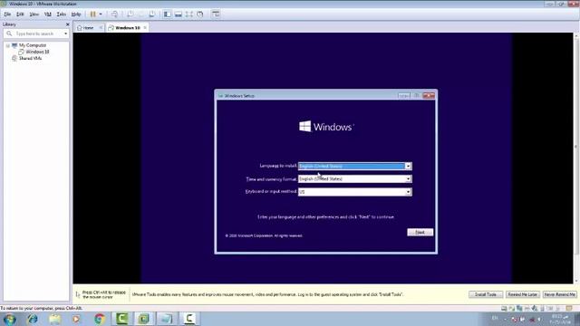Open the power options arrow beside the pause button
The image size is (580, 326).
pos(101,14)
